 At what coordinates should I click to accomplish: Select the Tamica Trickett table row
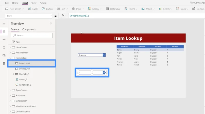click(x=150, y=65)
